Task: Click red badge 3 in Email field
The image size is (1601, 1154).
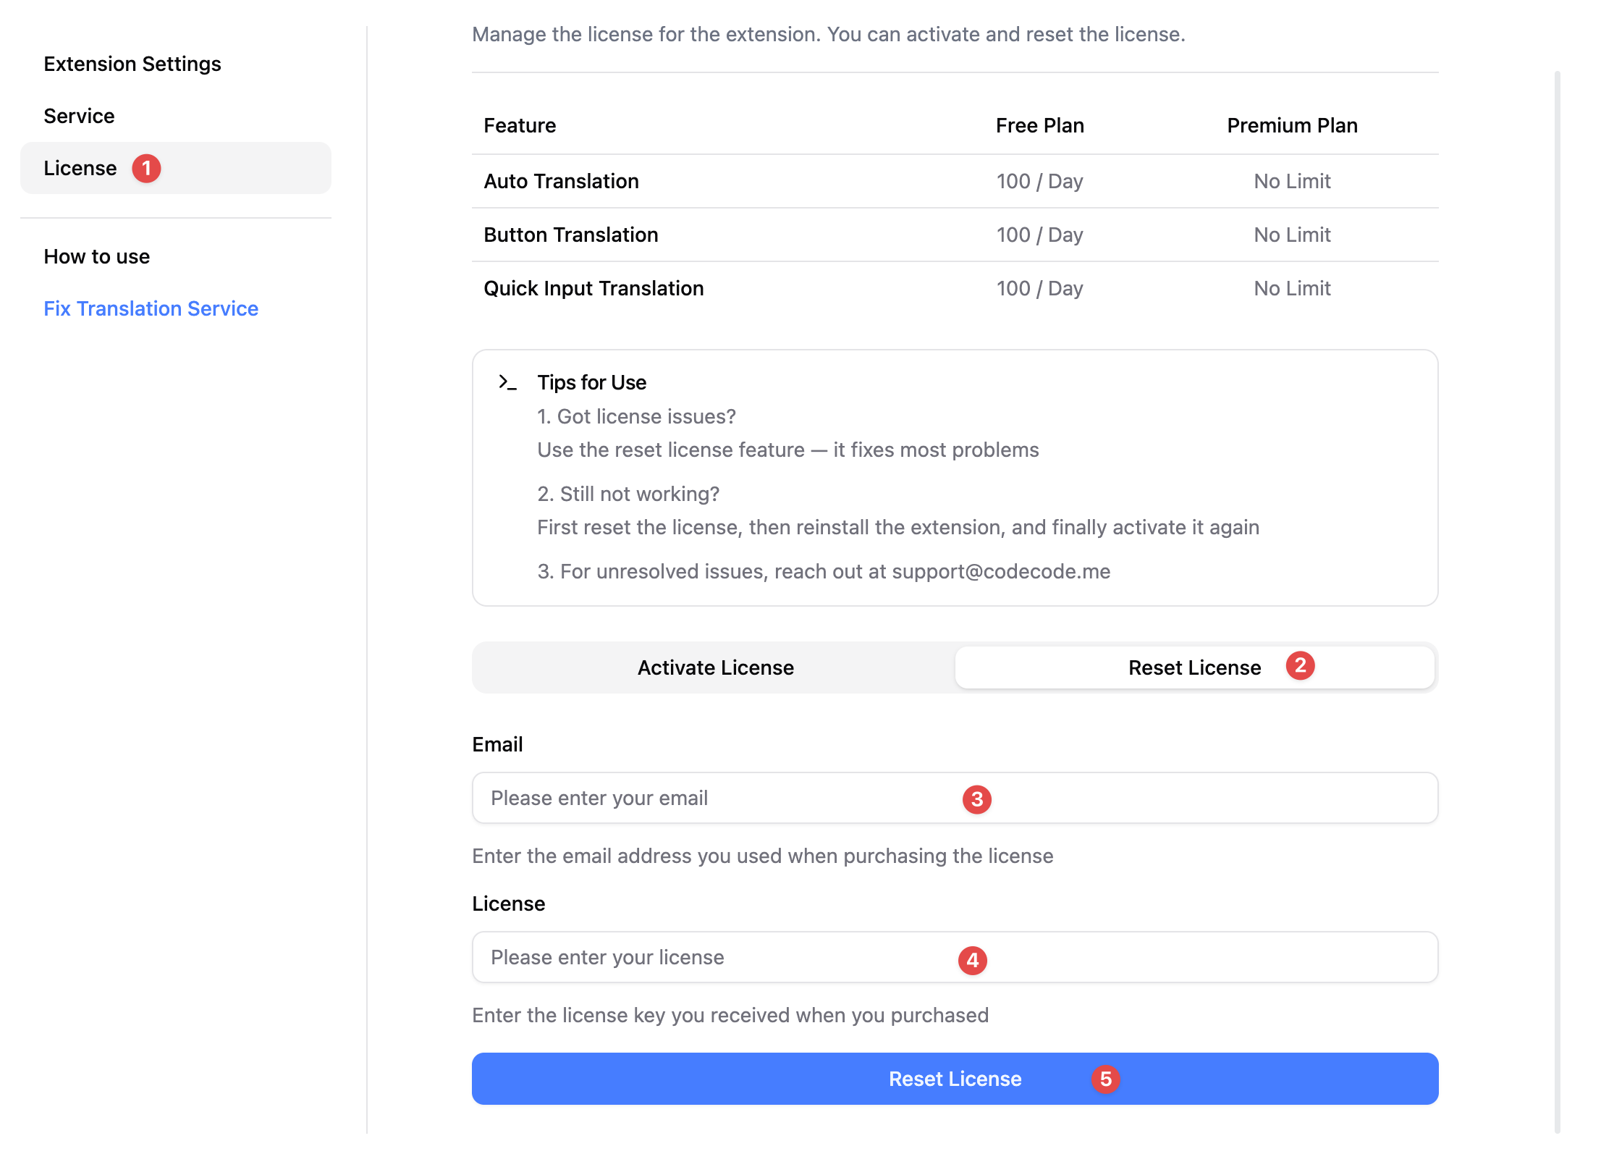Action: coord(976,799)
